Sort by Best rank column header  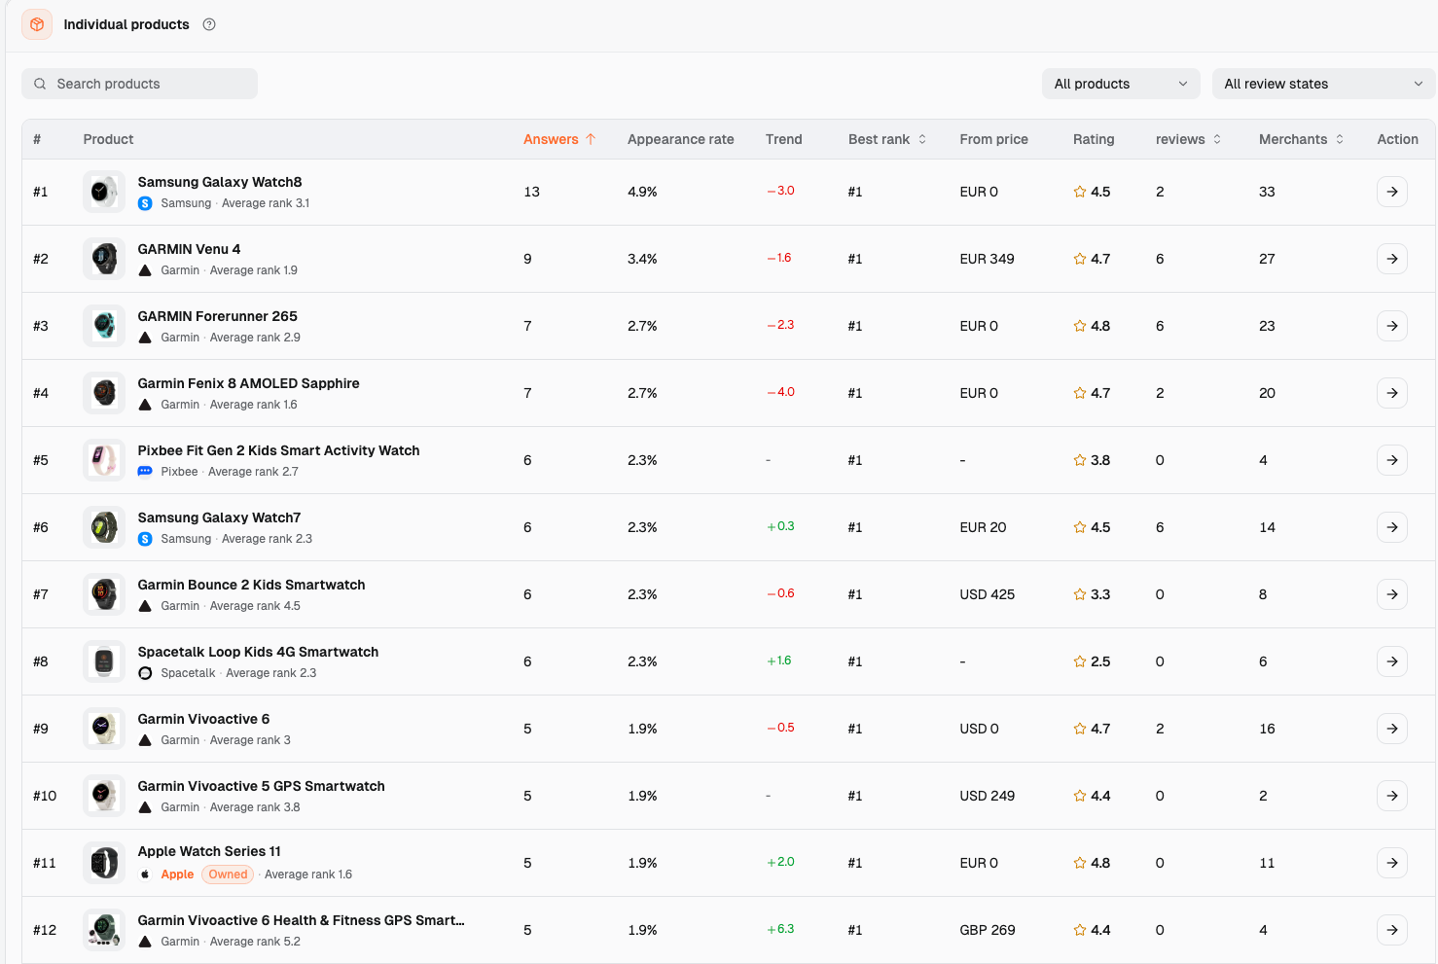pos(887,139)
